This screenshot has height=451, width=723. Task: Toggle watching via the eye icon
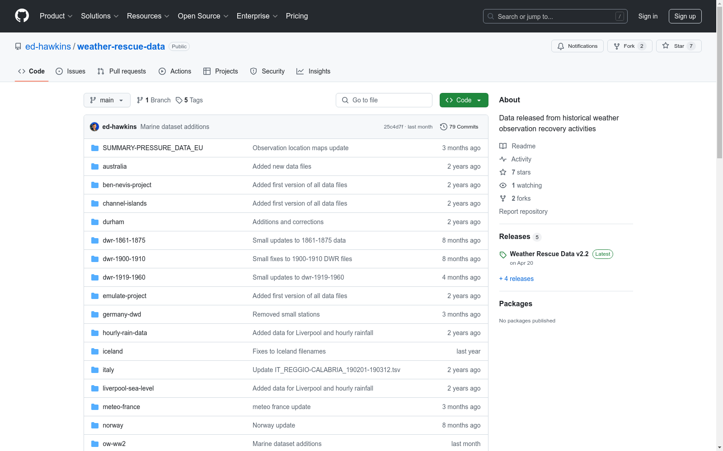(x=503, y=185)
